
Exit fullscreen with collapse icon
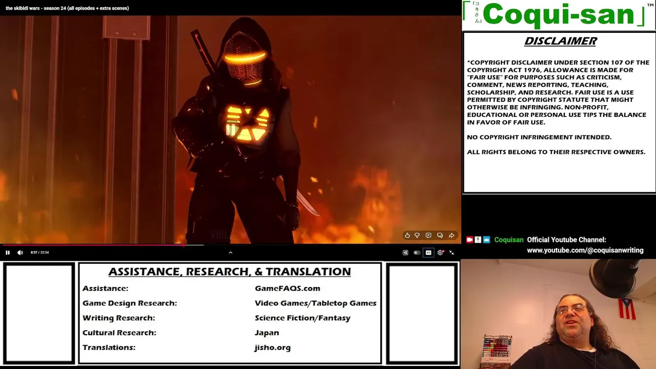tap(452, 252)
